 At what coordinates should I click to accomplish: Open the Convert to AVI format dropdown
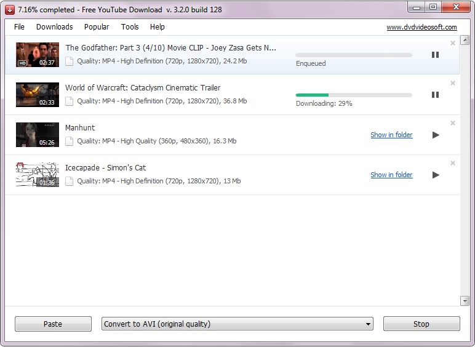click(237, 324)
